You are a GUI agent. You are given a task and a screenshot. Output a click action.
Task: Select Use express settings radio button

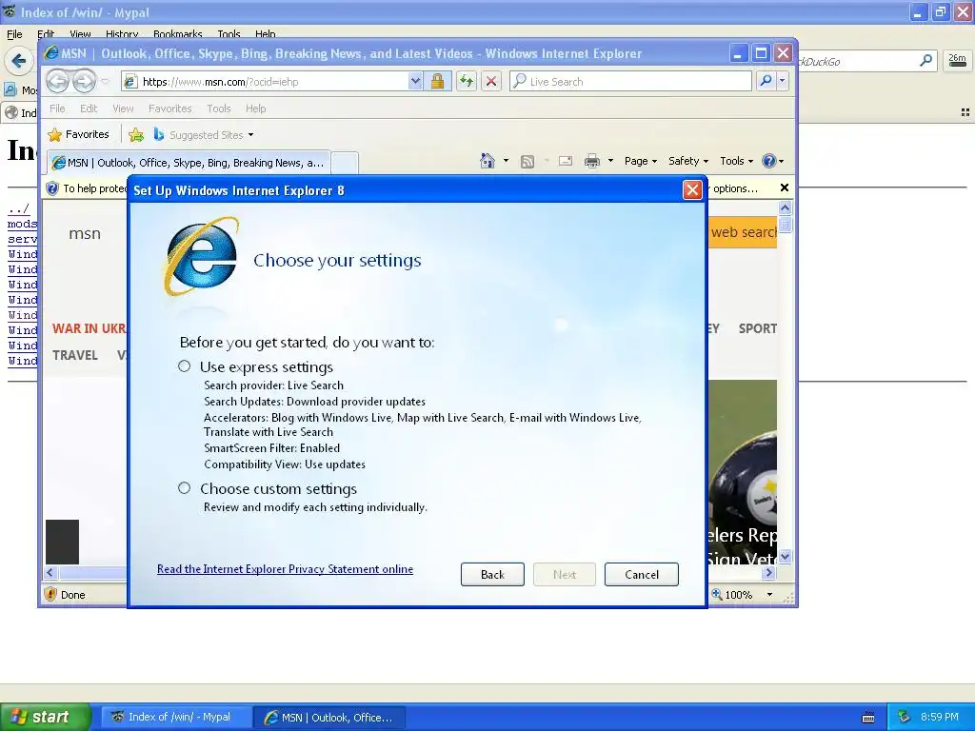click(x=184, y=366)
